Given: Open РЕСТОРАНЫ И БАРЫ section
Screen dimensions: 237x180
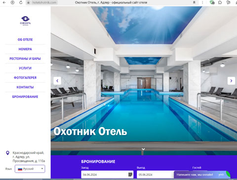Looking at the screenshot, I should [25, 59].
